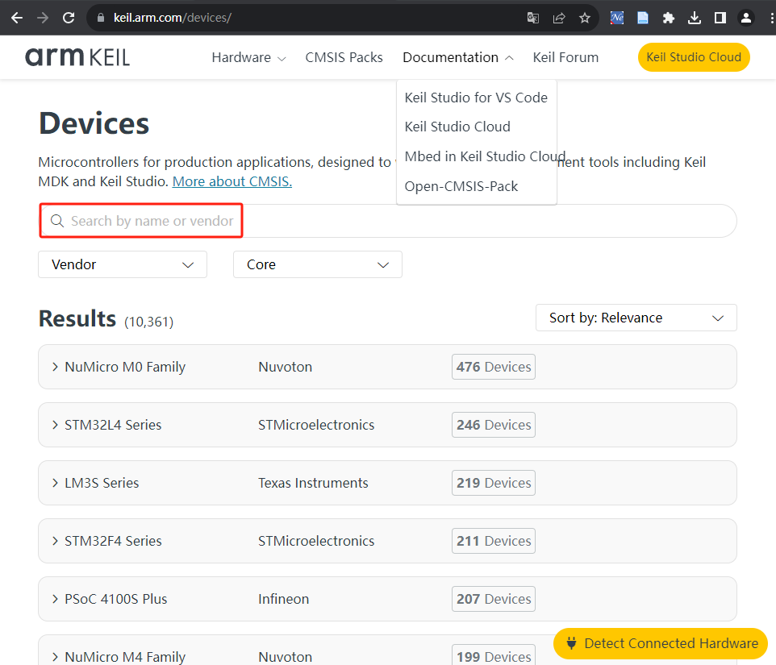Click Texas Instruments vendor text

click(x=313, y=483)
